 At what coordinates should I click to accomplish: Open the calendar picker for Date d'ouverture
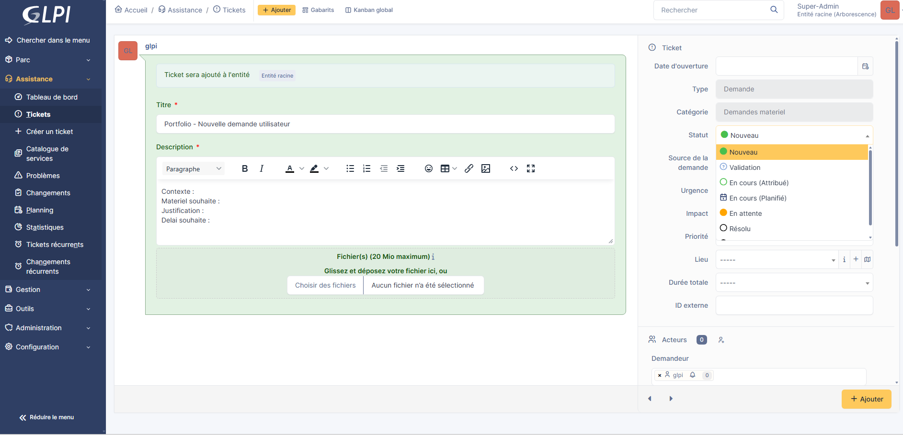[x=865, y=66]
